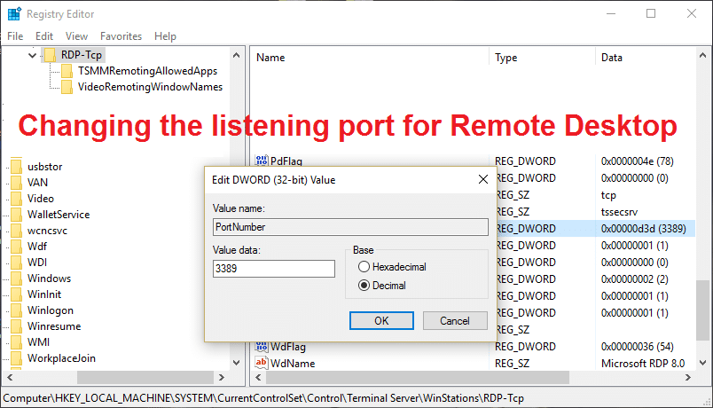Click the VideoRemotingWindowNames folder icon

click(67, 87)
